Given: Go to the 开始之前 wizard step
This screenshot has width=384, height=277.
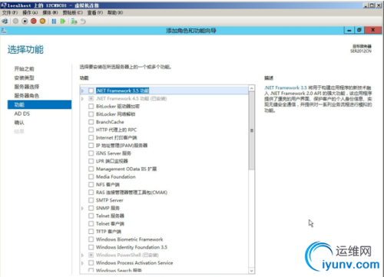Looking at the screenshot, I should tap(24, 69).
